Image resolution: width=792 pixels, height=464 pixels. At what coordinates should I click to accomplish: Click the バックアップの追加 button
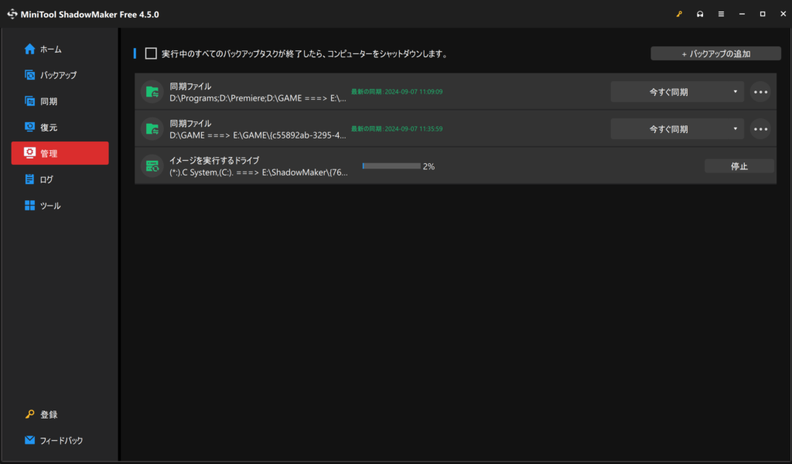pos(715,53)
